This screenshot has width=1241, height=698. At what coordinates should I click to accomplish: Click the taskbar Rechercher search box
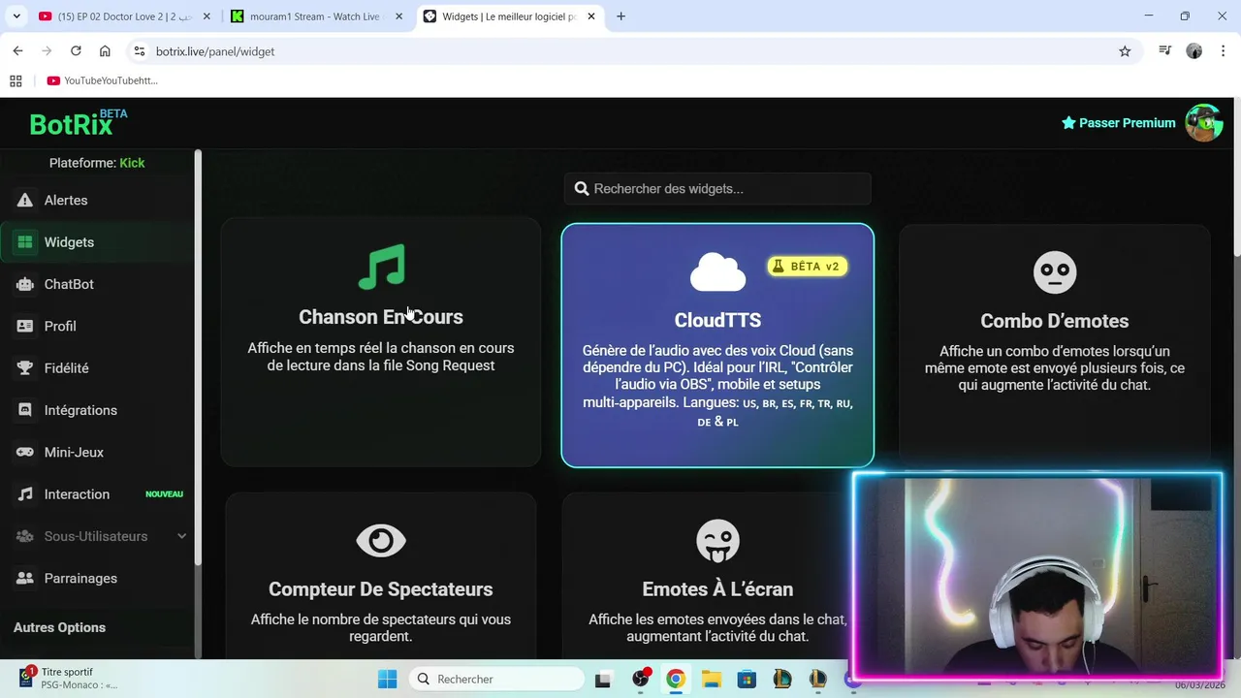click(498, 679)
